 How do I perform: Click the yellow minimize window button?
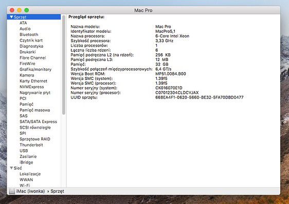point(20,10)
